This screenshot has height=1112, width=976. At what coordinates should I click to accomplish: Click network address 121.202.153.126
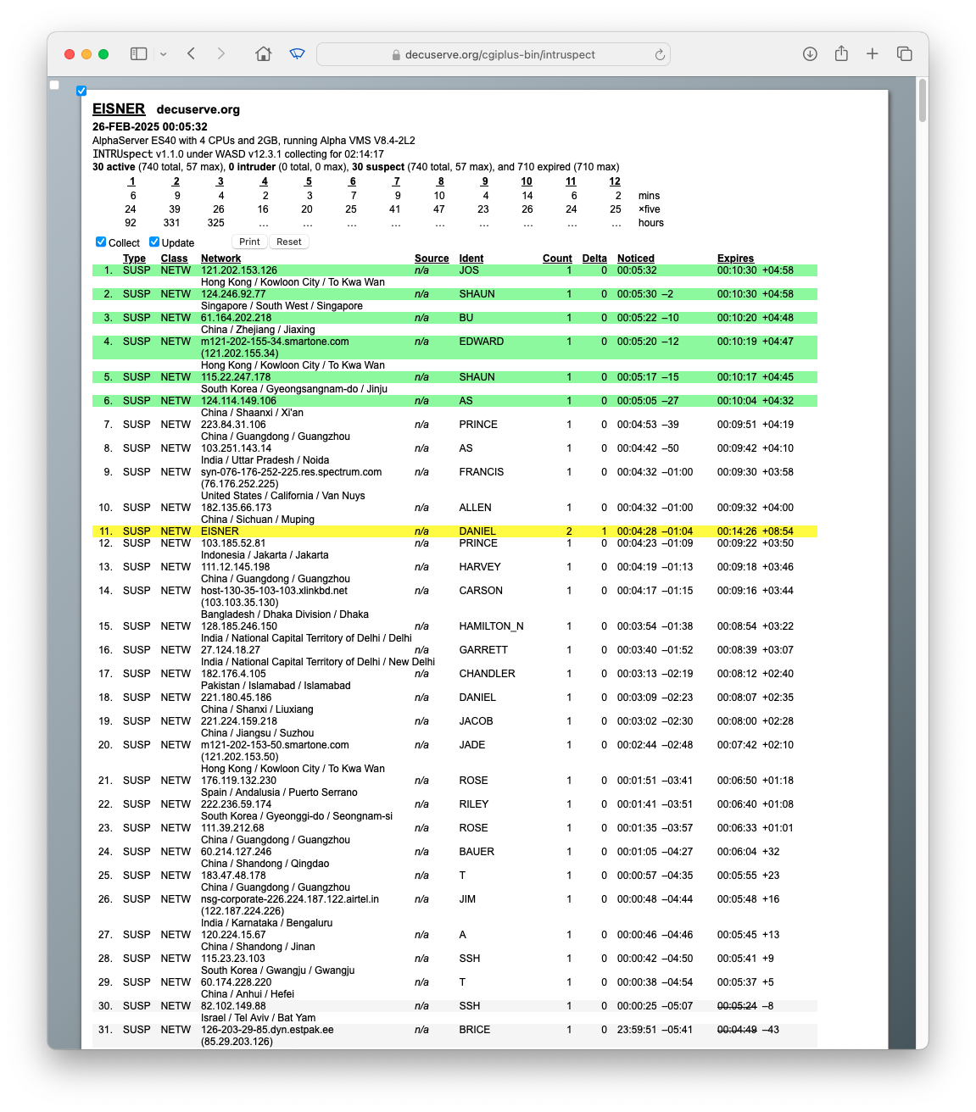pyautogui.click(x=239, y=270)
